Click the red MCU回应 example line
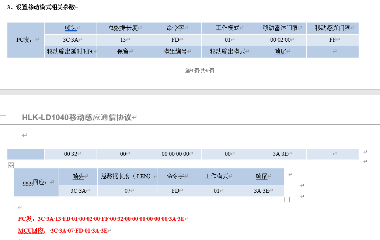The width and height of the screenshot is (380, 240). (x=63, y=231)
